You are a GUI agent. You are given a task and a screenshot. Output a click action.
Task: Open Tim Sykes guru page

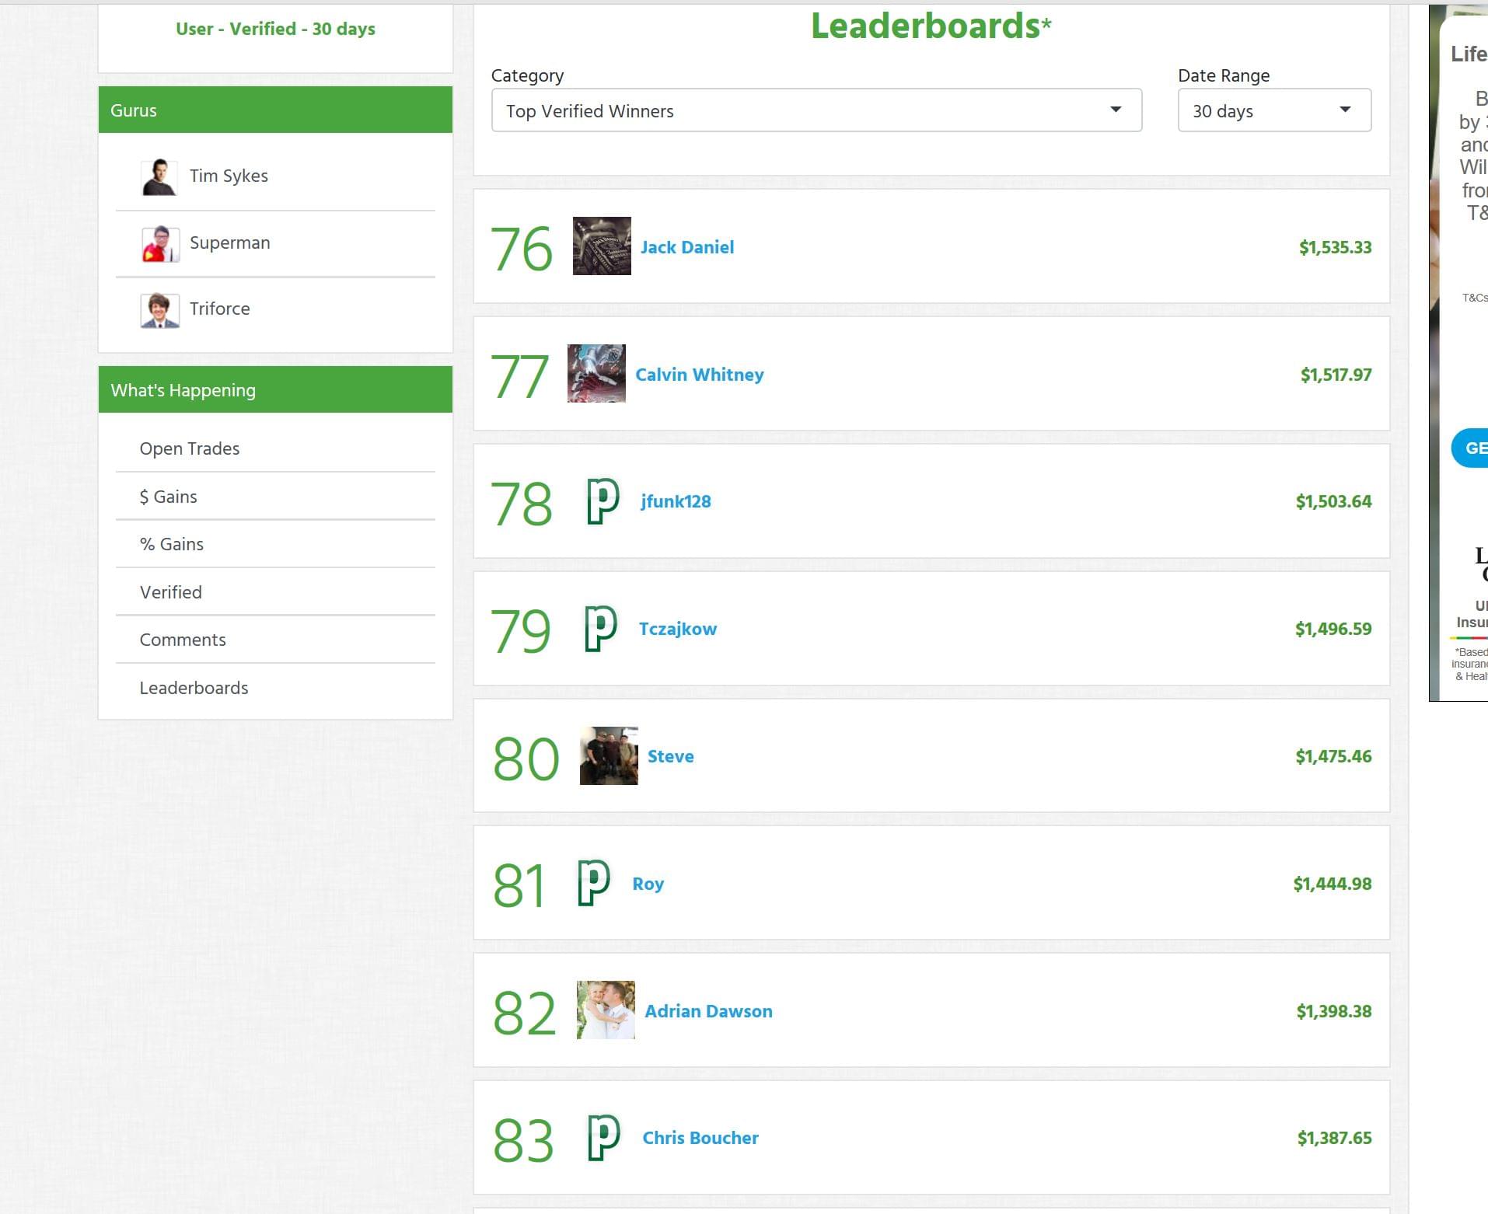229,176
